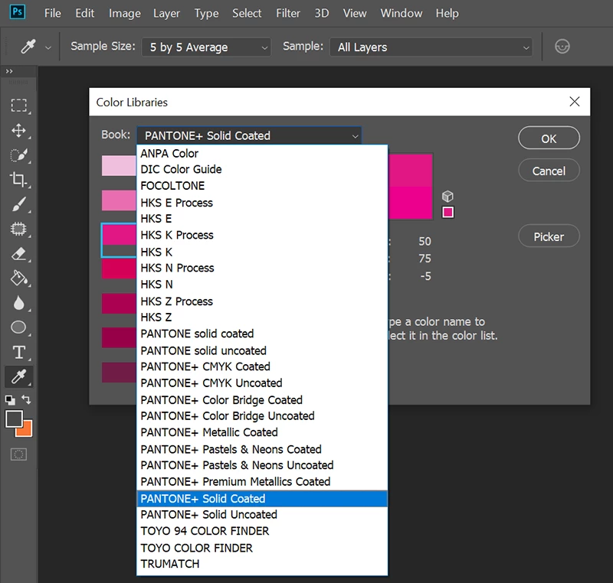Click the Cancel button
Viewport: 613px width, 583px height.
coord(549,171)
